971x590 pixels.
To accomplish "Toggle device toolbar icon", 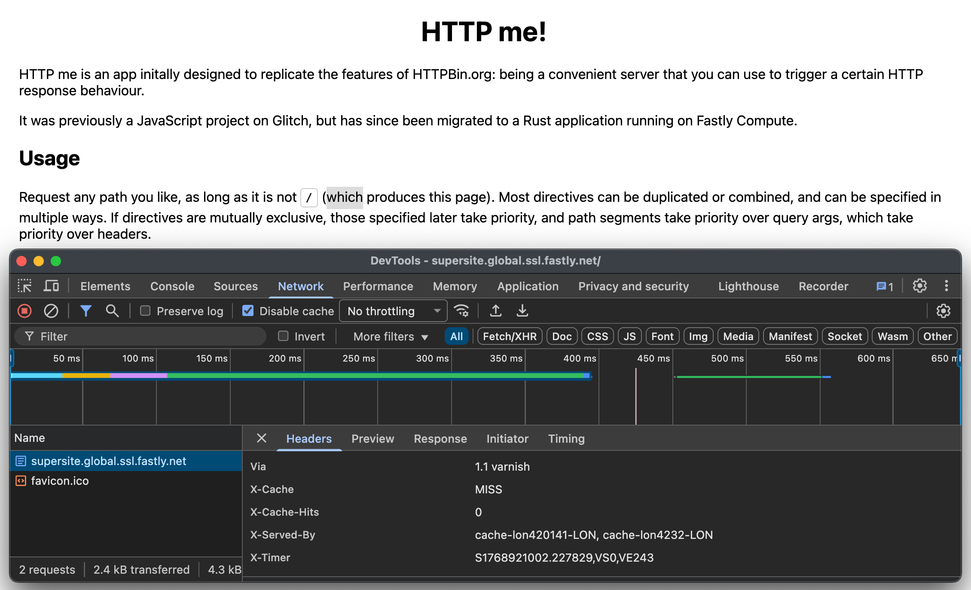I will click(51, 286).
